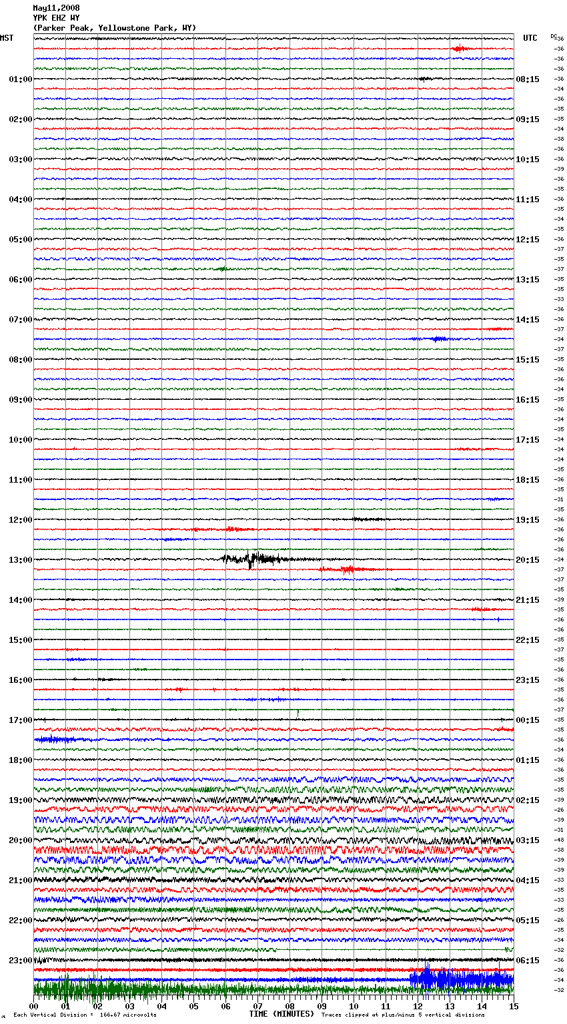This screenshot has width=567, height=1024.
Task: Click the DC column header
Action: [553, 36]
